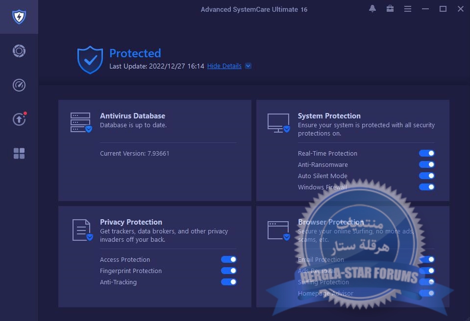Disable Real-Time Protection

pyautogui.click(x=427, y=153)
